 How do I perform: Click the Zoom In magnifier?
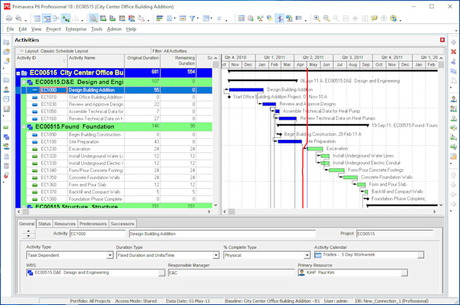(317, 18)
